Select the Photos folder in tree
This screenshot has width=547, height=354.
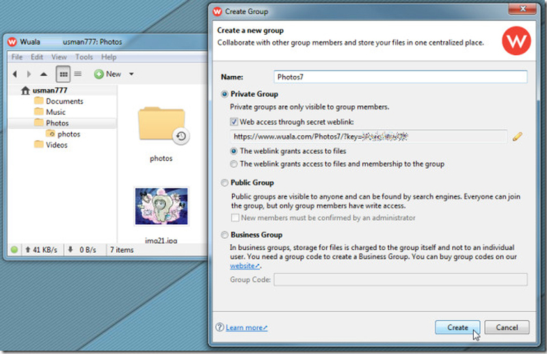tap(57, 123)
